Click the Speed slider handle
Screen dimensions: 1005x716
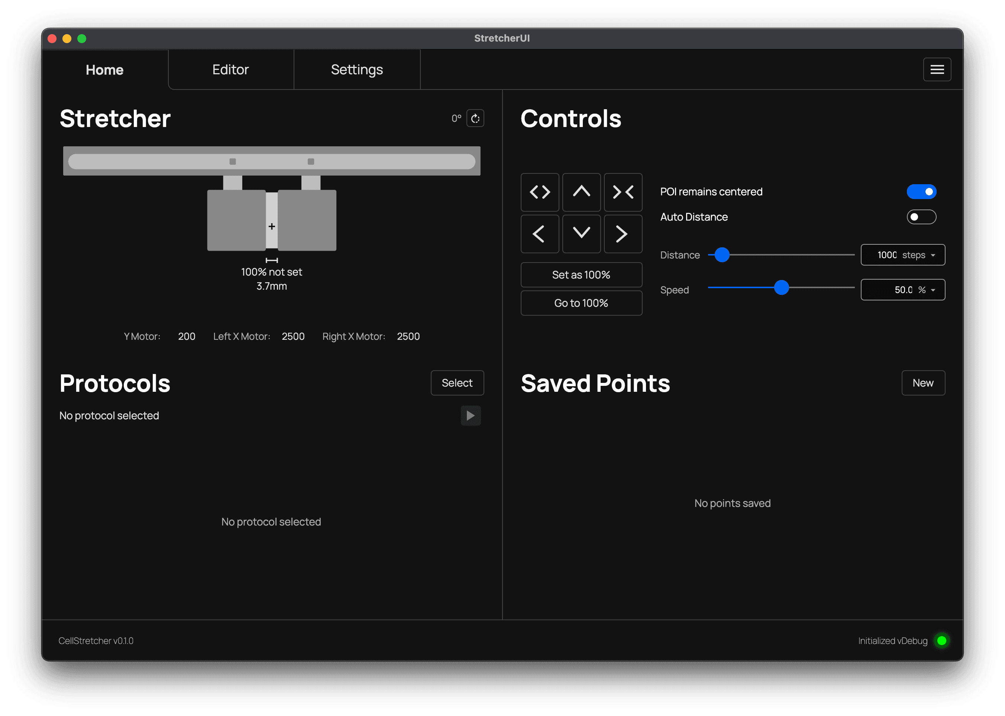pos(781,287)
